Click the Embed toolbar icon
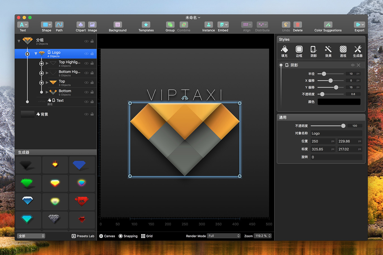The width and height of the screenshot is (383, 255). click(223, 25)
